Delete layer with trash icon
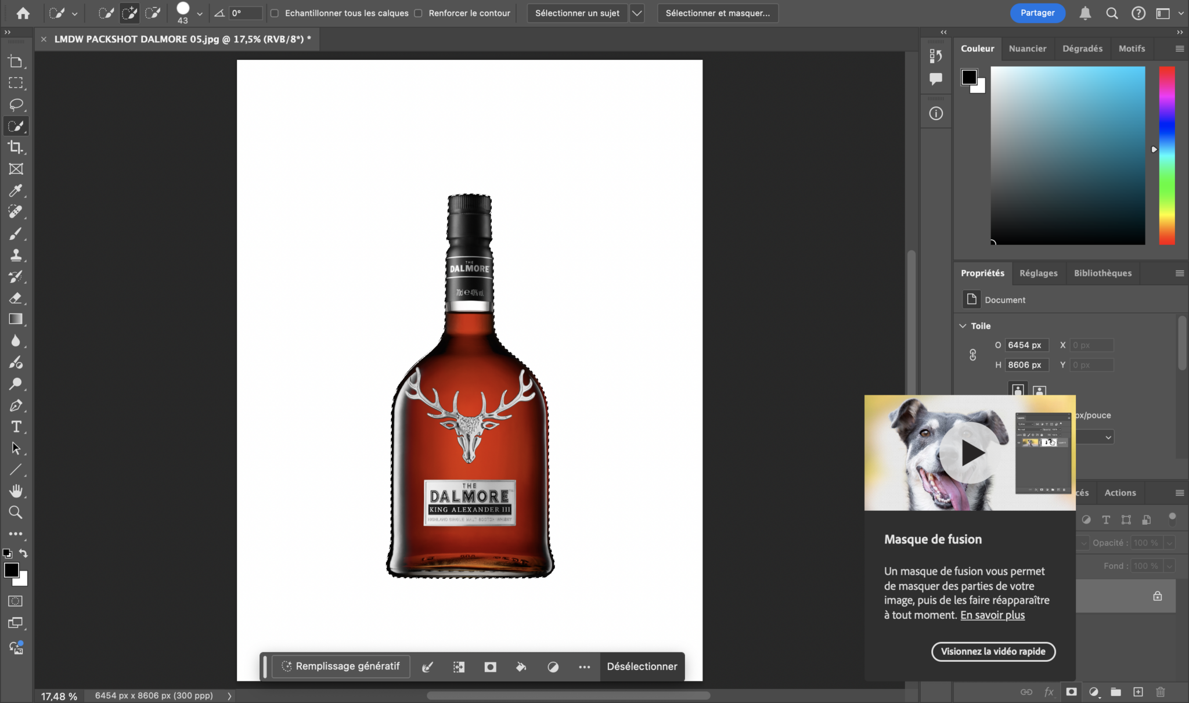This screenshot has width=1189, height=703. [1160, 691]
